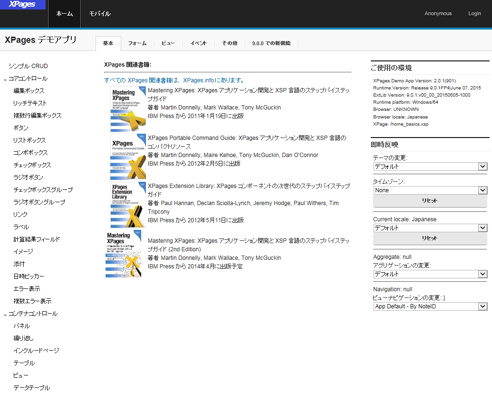Click XPages Extension Library book cover
492x395 pixels.
click(x=128, y=204)
